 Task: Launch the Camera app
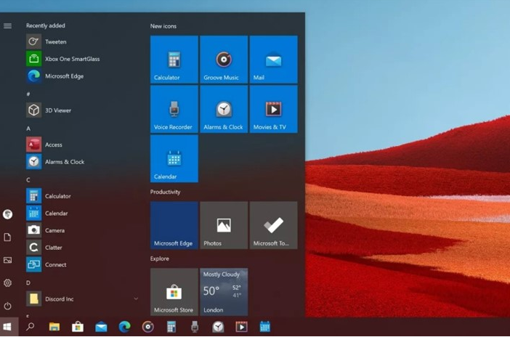[x=81, y=230]
